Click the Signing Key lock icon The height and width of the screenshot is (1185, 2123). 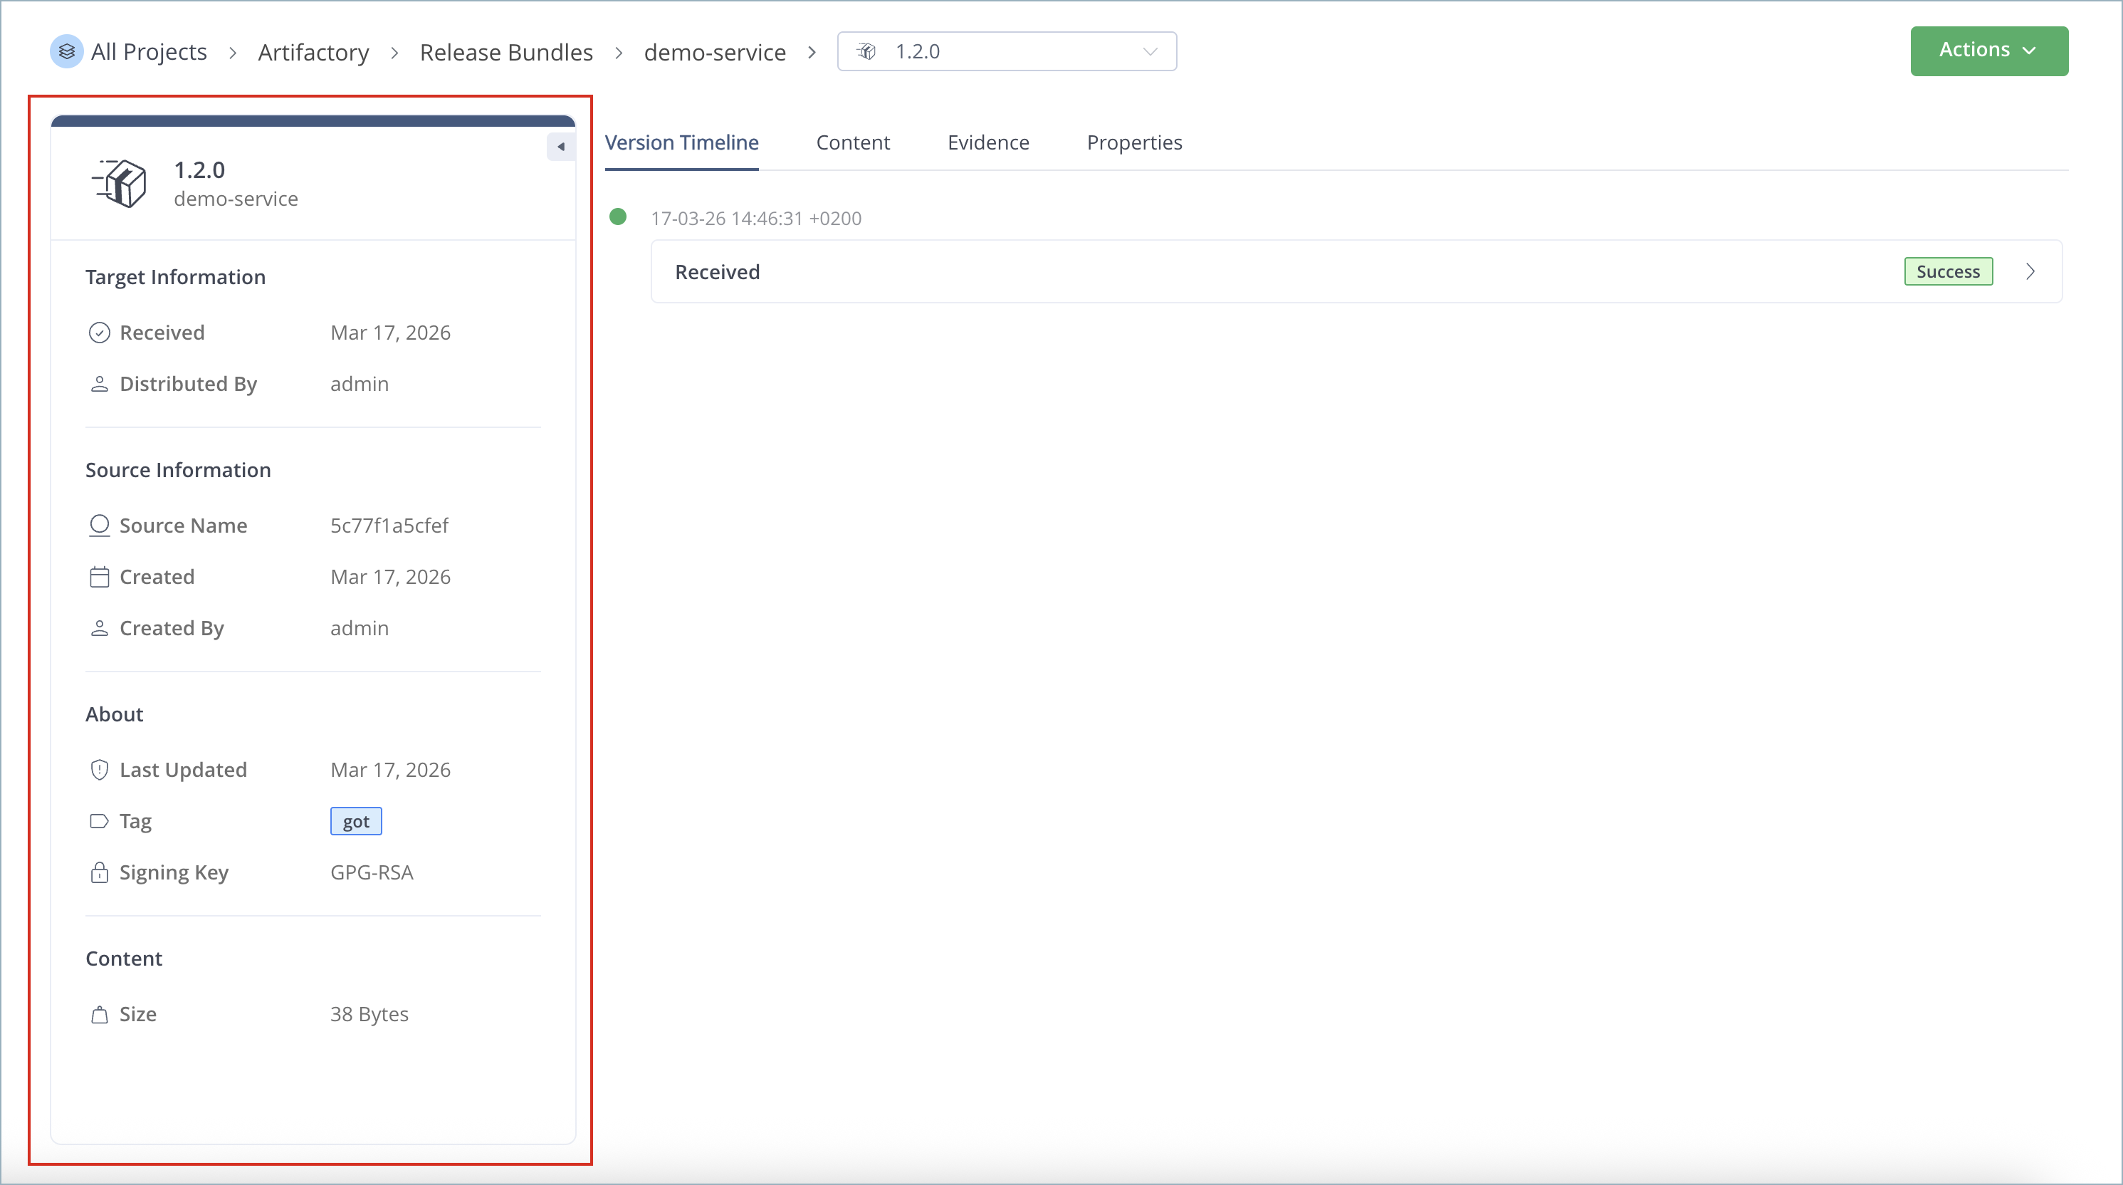tap(99, 872)
